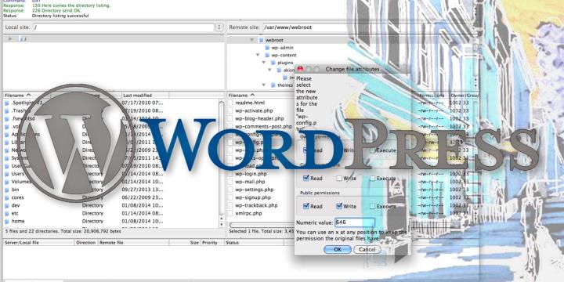Screen dimensions: 564x282
Task: Select the themes folder icon
Action: pos(273,85)
